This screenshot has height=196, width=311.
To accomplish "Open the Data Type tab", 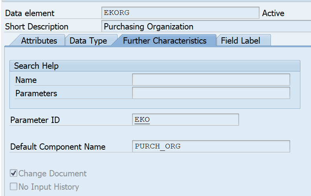I will 88,40.
